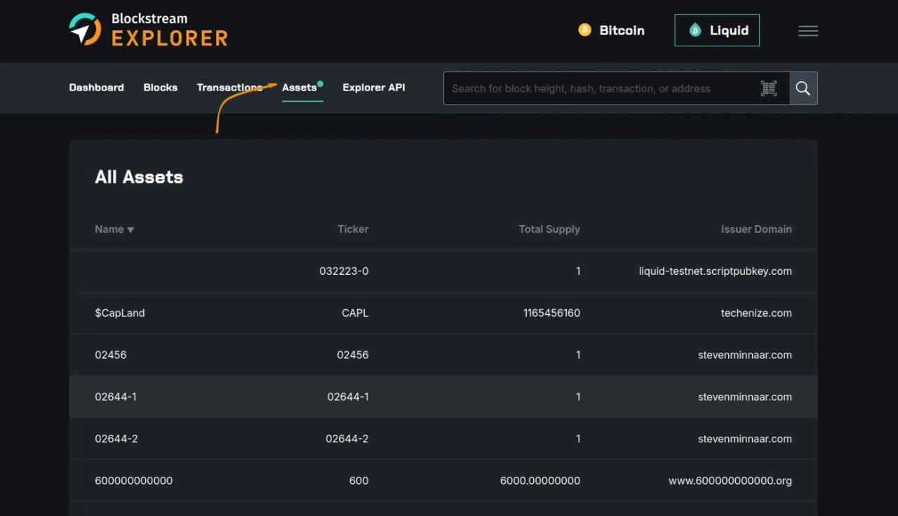Open the Transactions tab
Screen dimensions: 898x516
coord(229,88)
